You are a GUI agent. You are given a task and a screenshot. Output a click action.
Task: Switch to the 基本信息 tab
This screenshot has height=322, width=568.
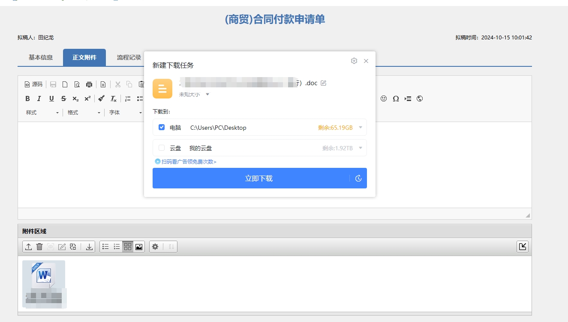tap(41, 57)
